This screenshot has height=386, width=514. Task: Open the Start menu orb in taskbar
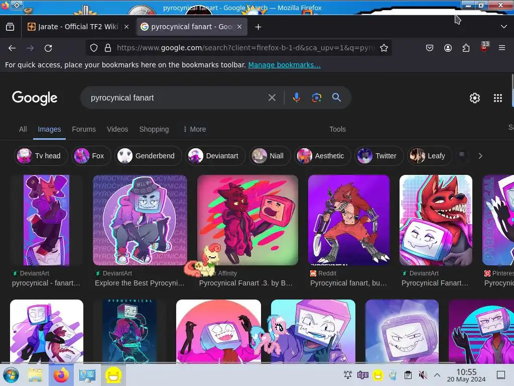coord(11,375)
